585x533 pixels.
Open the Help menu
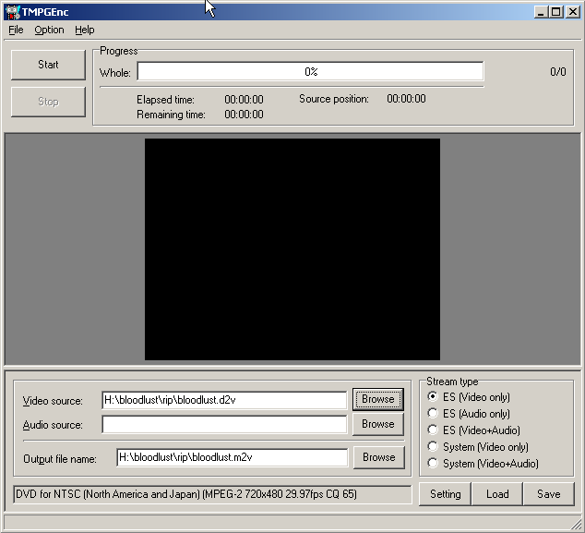coord(85,30)
